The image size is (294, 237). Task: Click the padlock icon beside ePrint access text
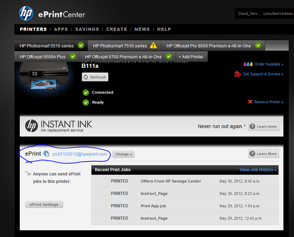tap(28, 173)
